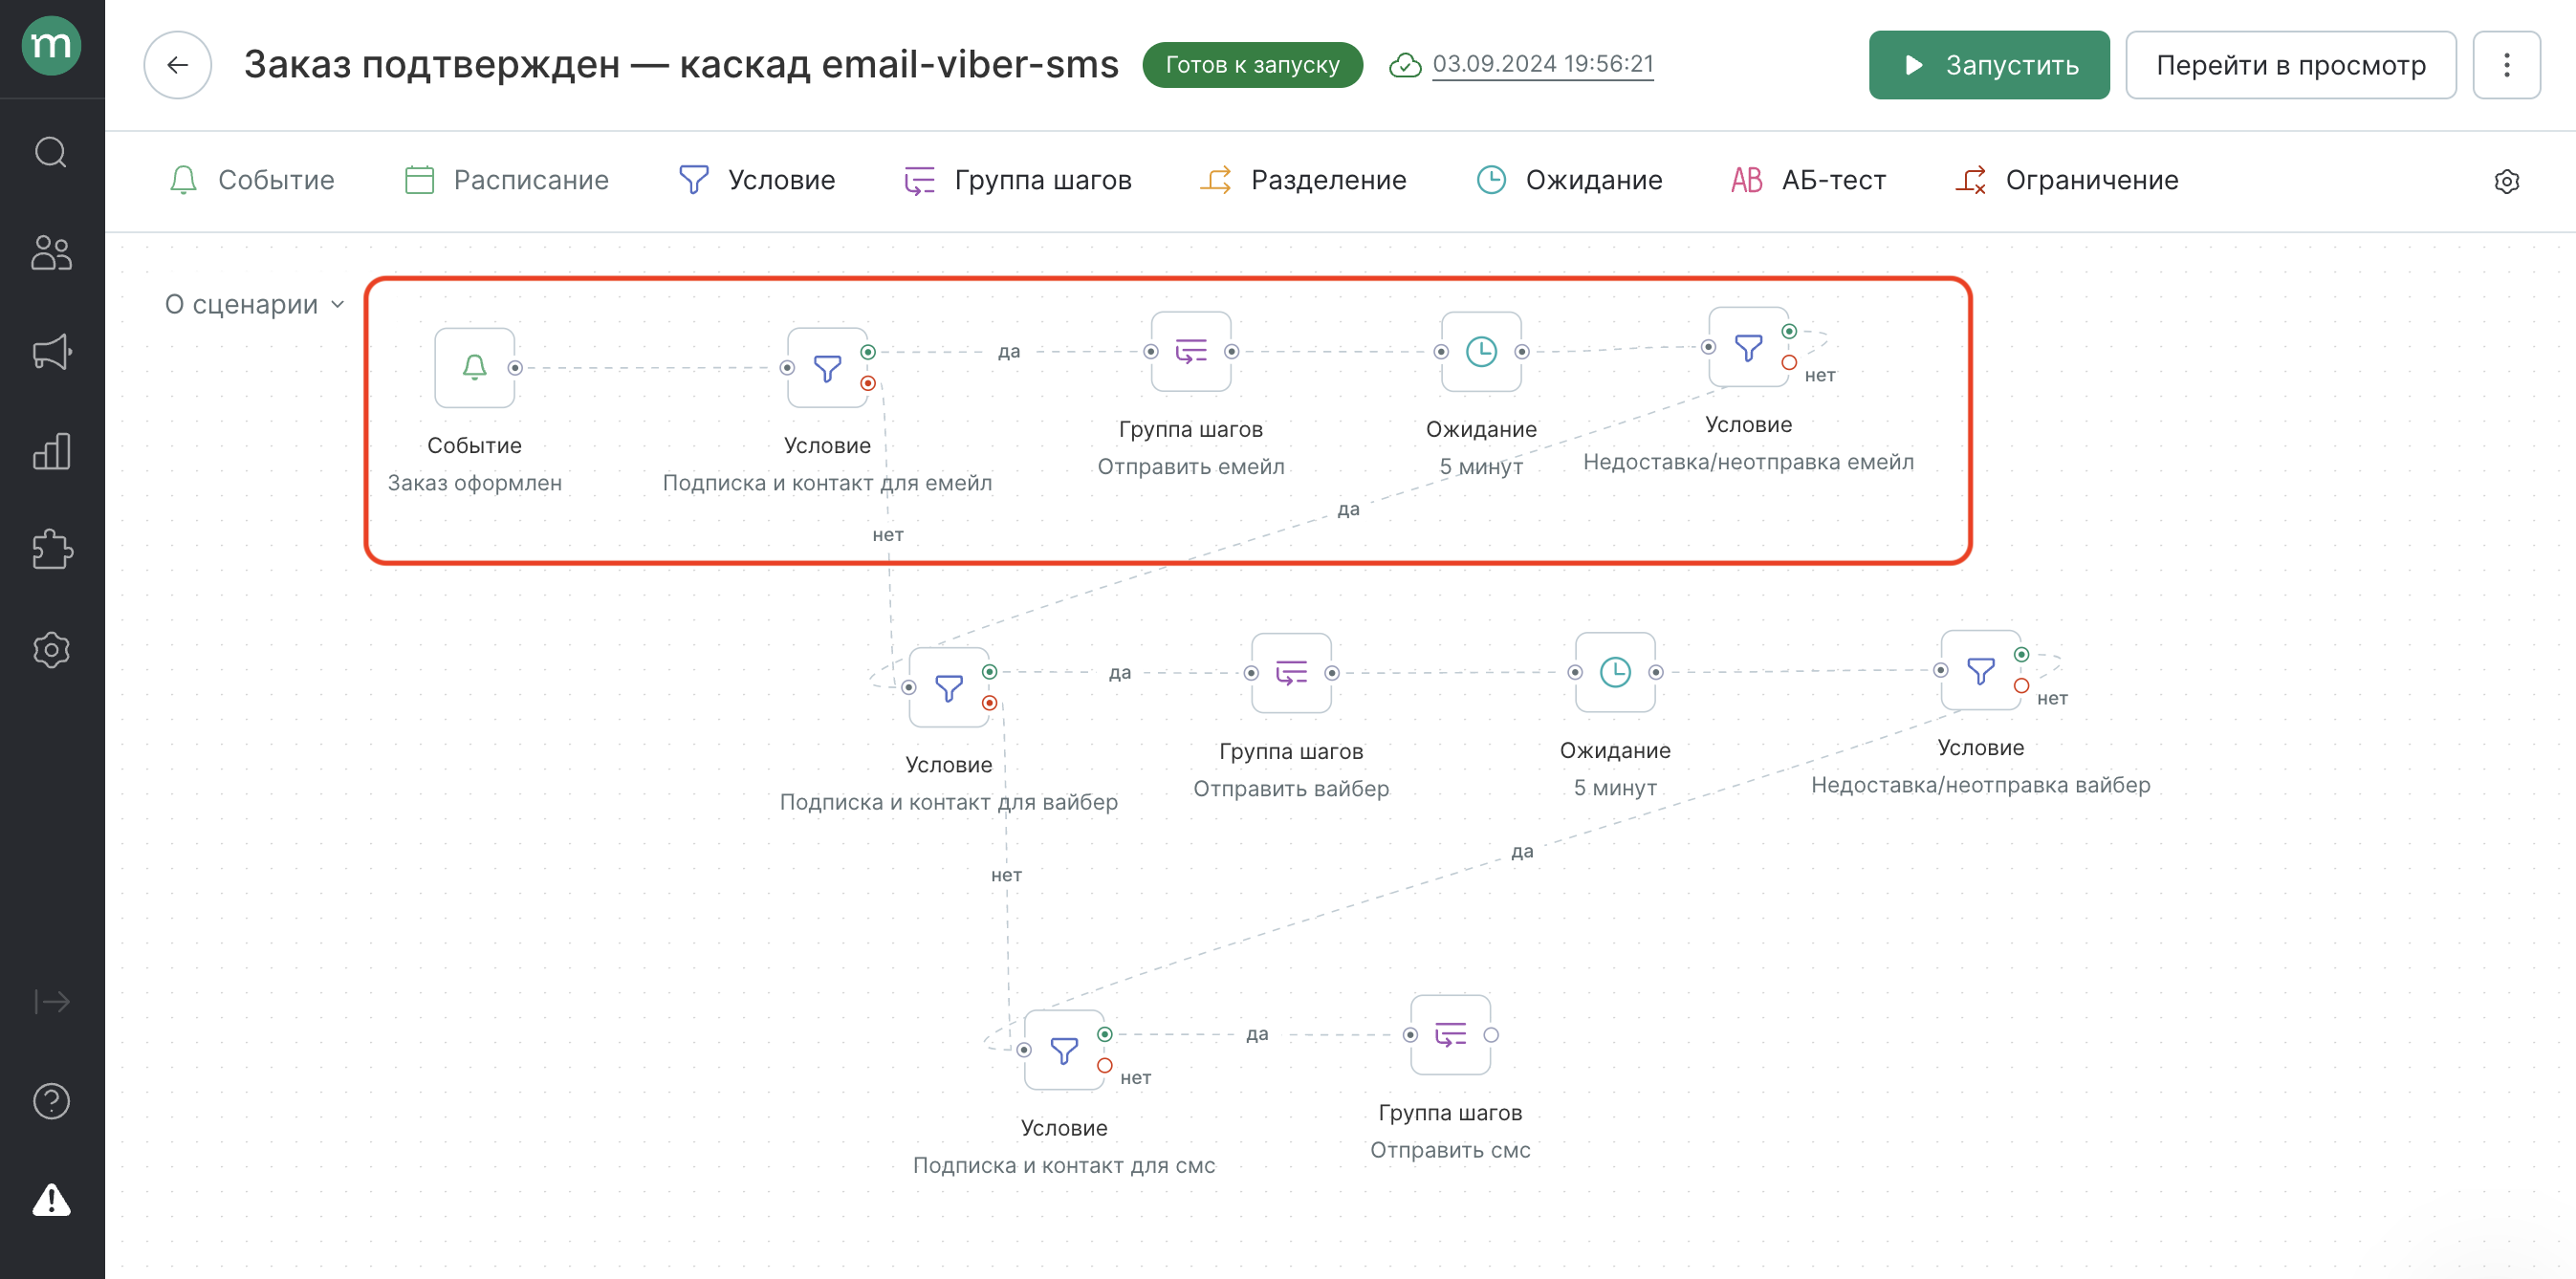Click output port of Событие node

tap(515, 368)
